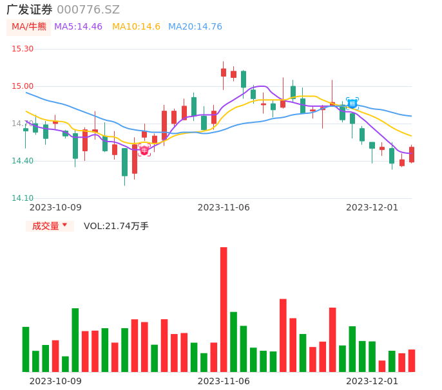Screen dimensions: 442x390
Task: Select 2023-12-01 date below the volume chart
Action: (x=372, y=381)
